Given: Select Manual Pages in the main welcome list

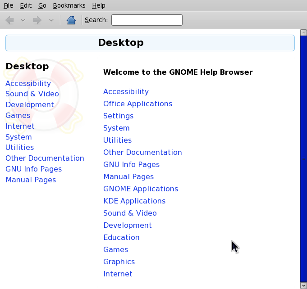Looking at the screenshot, I should [x=128, y=177].
